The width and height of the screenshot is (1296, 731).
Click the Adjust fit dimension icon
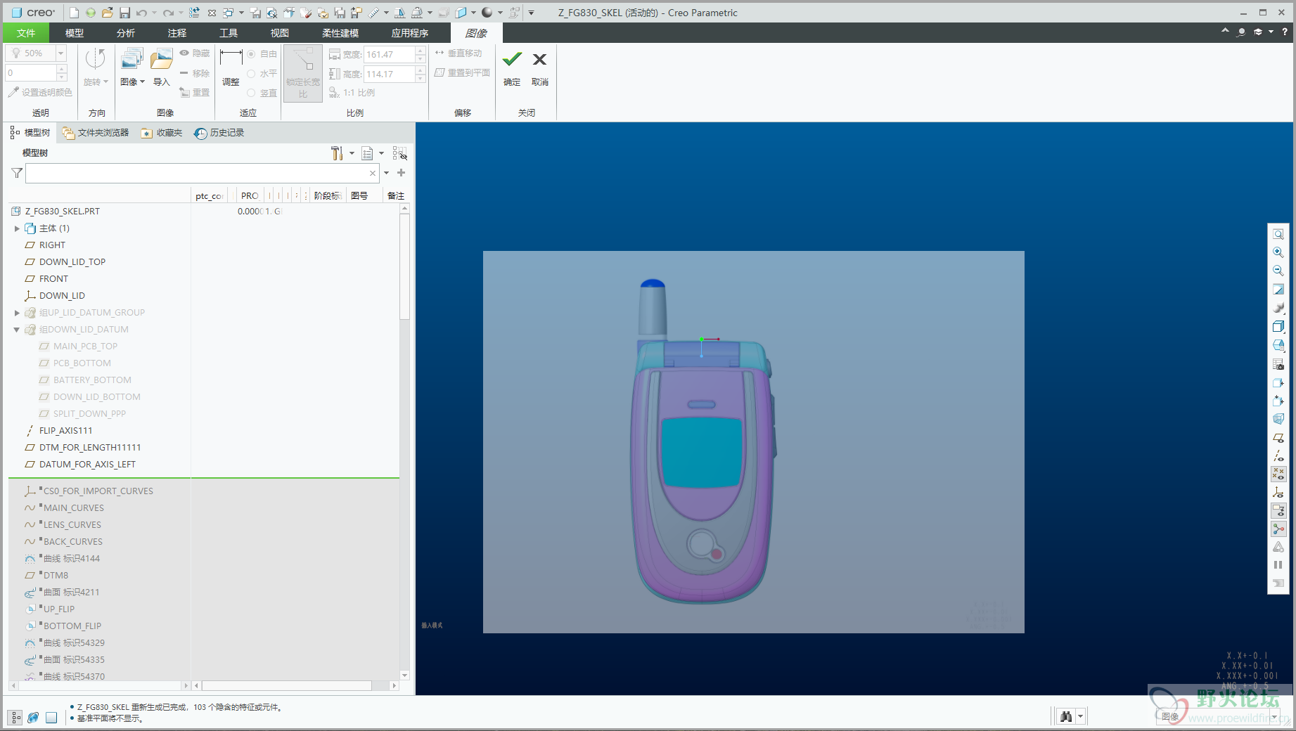coord(231,58)
